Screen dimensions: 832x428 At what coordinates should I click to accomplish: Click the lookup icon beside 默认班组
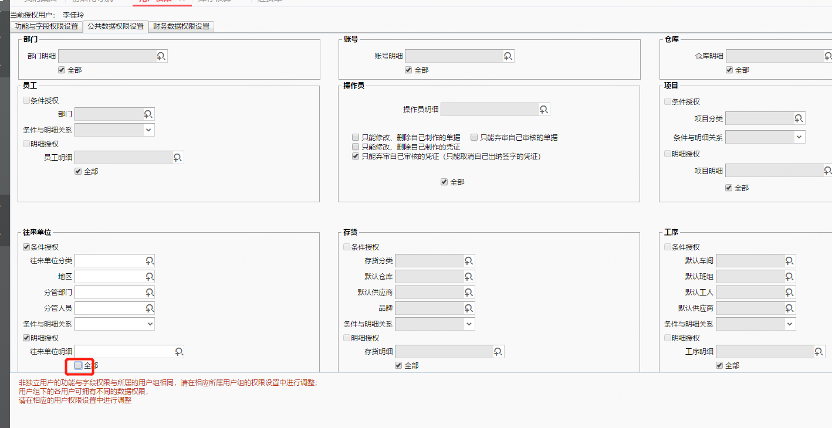790,276
